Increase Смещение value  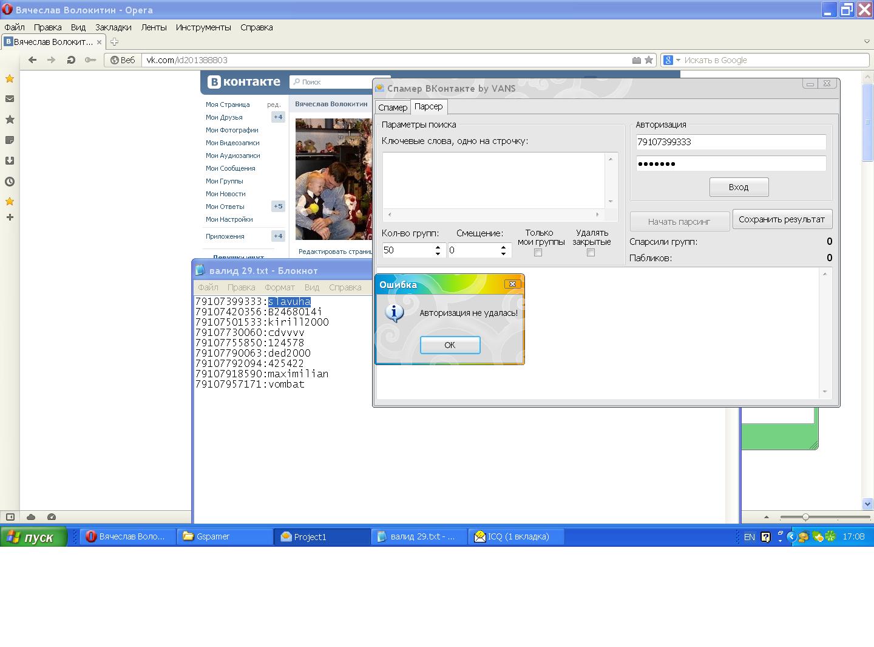click(503, 247)
